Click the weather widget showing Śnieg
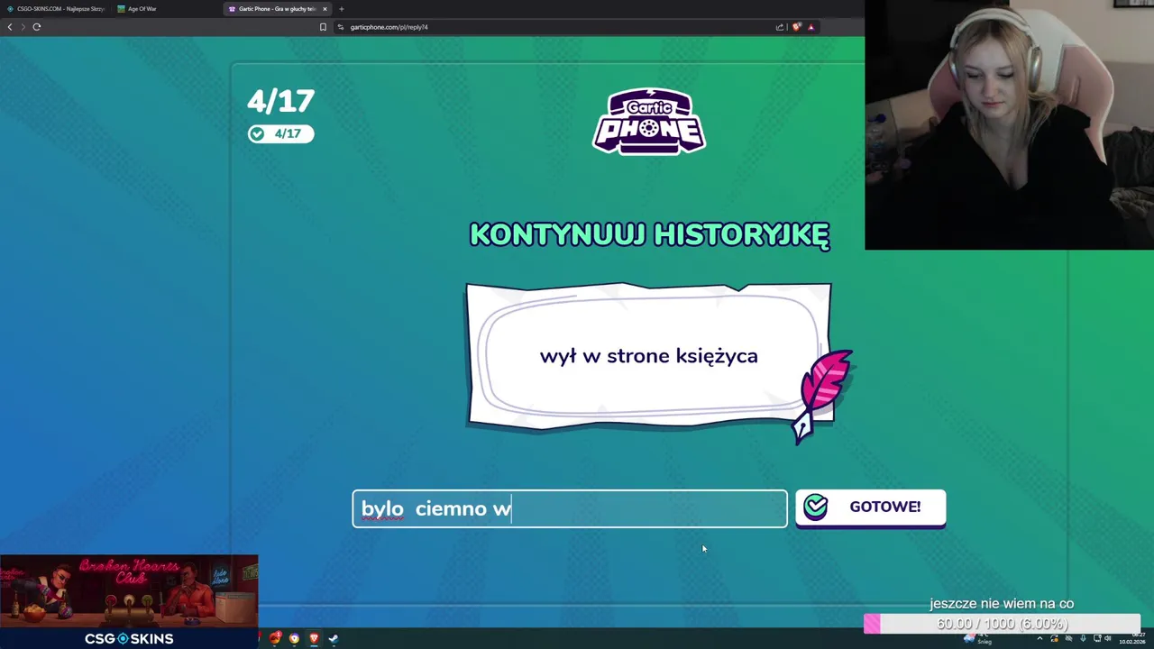Screen dimensions: 1154x649 tap(977, 638)
